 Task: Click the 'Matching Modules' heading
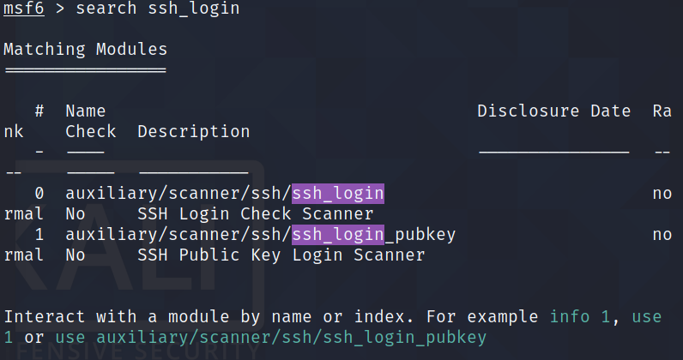click(x=85, y=50)
